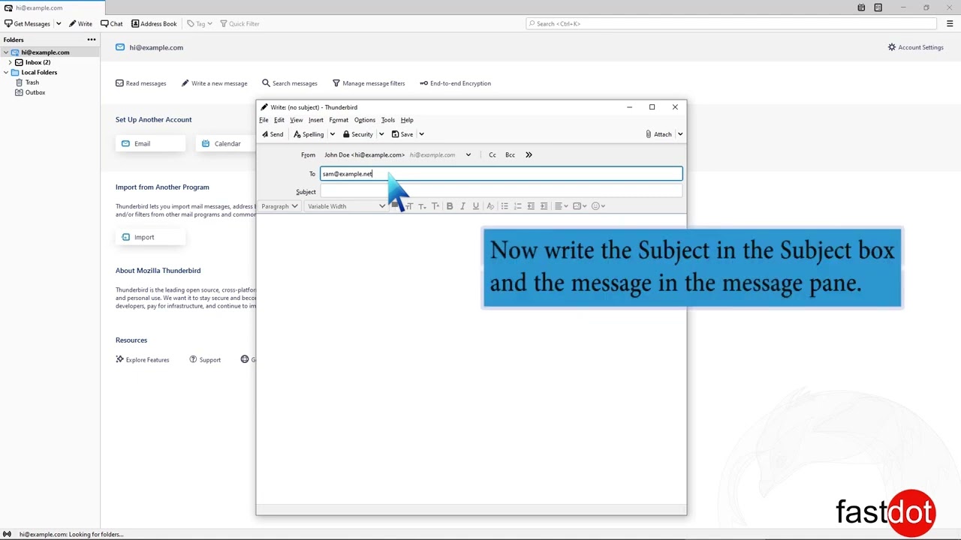Add a Cc address field
The height and width of the screenshot is (540, 961).
(493, 155)
